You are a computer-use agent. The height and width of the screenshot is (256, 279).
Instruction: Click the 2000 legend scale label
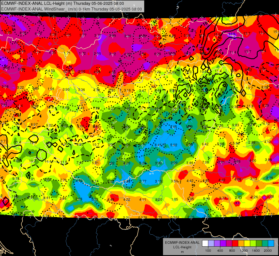[x=268, y=251]
